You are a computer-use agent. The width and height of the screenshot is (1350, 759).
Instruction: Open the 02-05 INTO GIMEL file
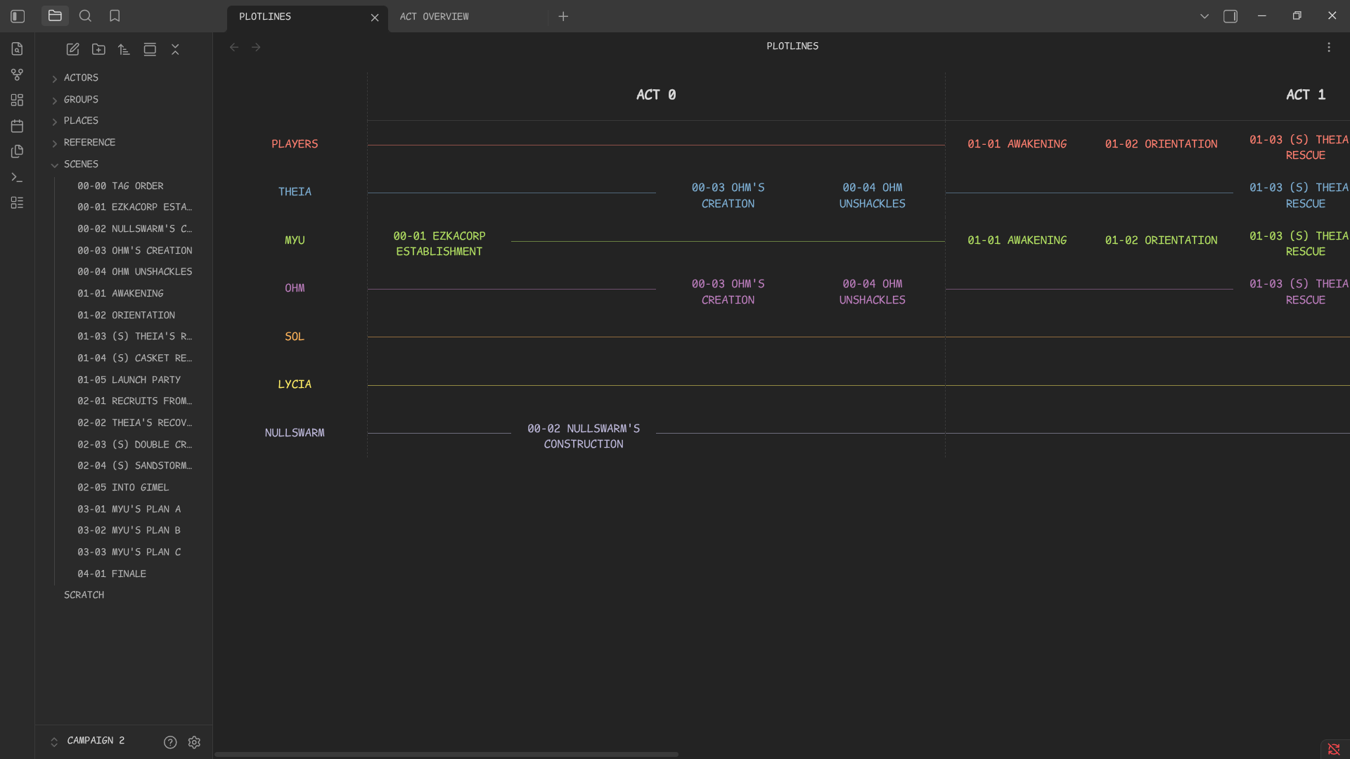pyautogui.click(x=123, y=488)
